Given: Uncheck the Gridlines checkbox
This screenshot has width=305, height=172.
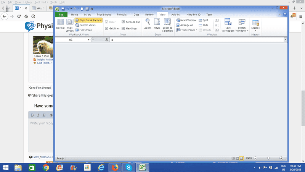Looking at the screenshot, I should point(107,28).
